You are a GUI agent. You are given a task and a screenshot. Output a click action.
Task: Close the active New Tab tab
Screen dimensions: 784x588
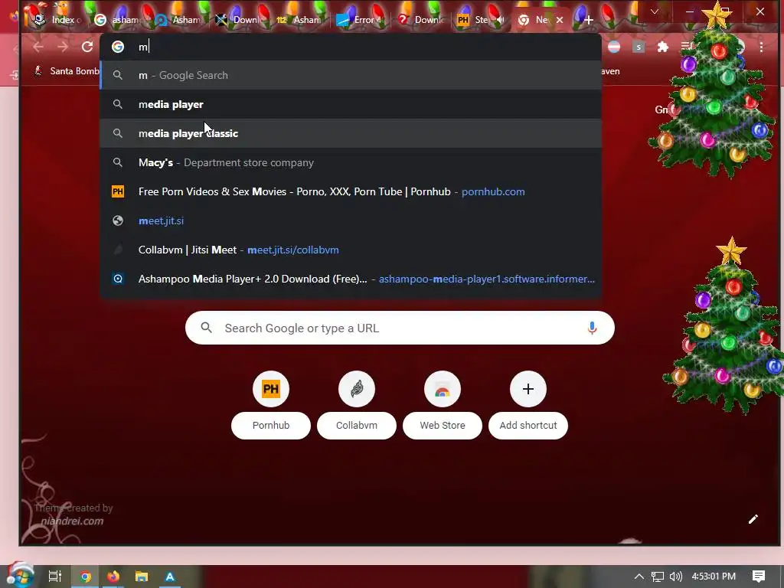click(x=560, y=20)
